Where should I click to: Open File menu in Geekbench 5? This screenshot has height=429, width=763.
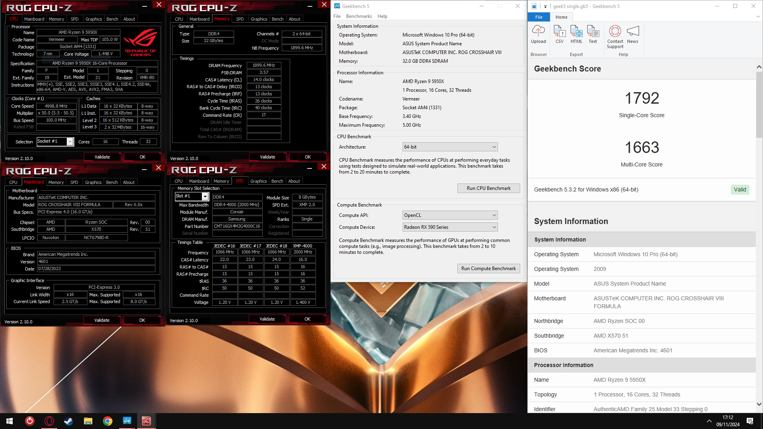(x=337, y=16)
